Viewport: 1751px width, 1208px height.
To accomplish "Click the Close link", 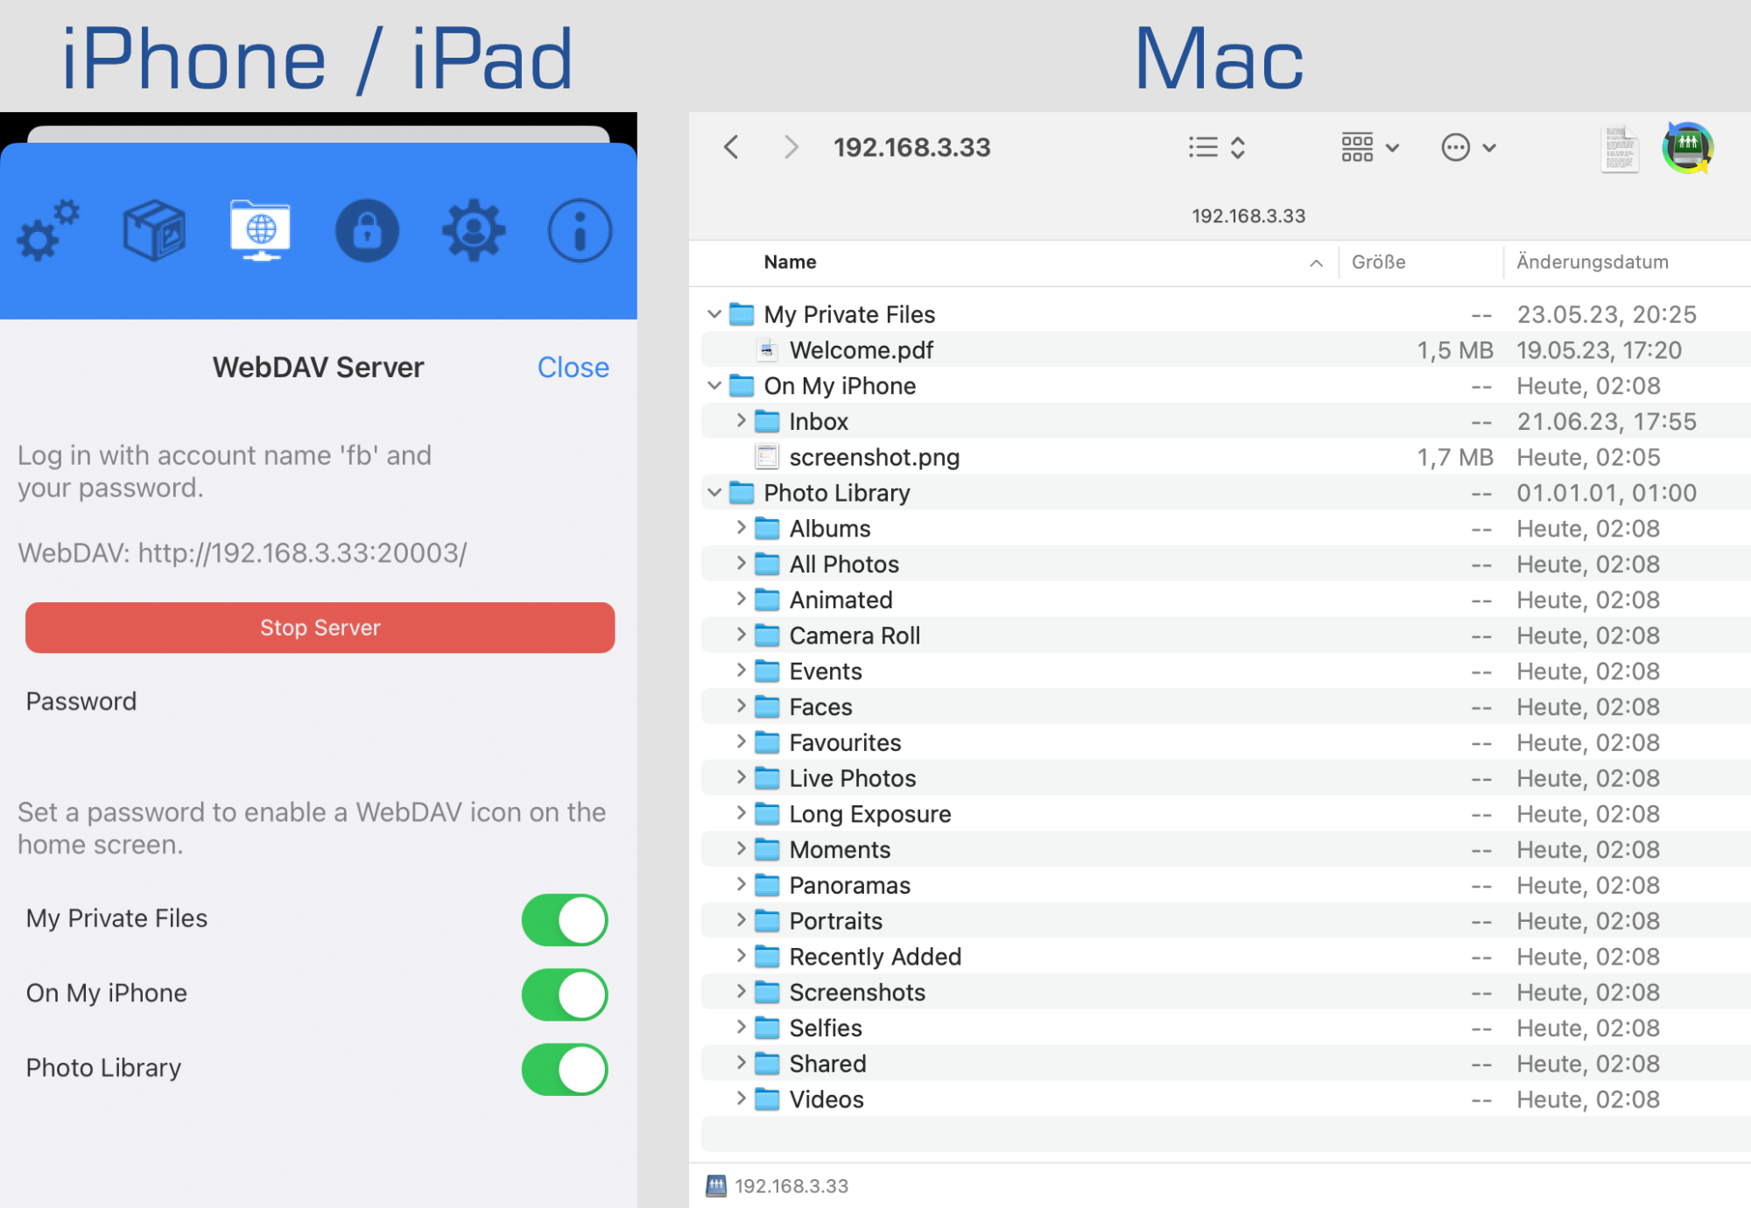I will pos(573,367).
